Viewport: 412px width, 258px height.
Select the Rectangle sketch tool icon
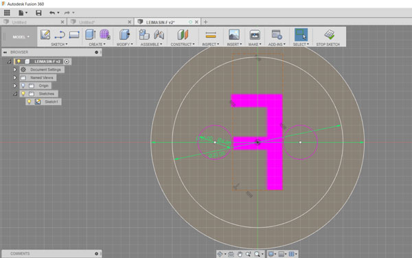tap(74, 34)
